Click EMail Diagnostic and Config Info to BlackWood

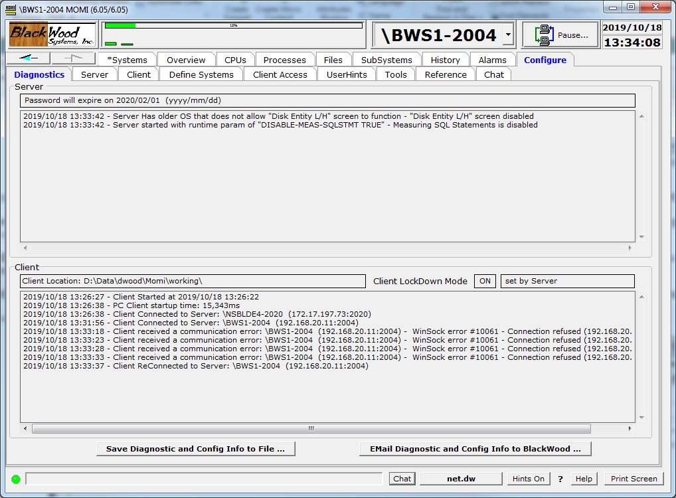point(475,449)
